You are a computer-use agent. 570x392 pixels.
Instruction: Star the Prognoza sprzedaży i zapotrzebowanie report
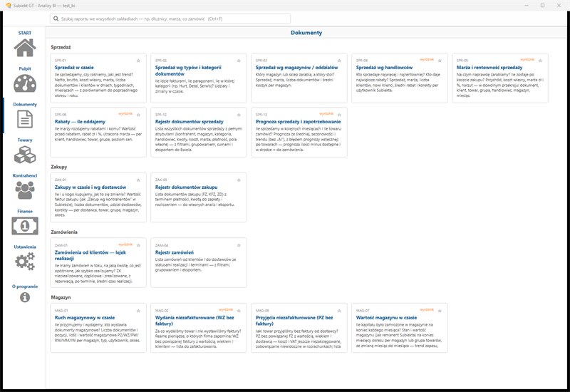339,115
